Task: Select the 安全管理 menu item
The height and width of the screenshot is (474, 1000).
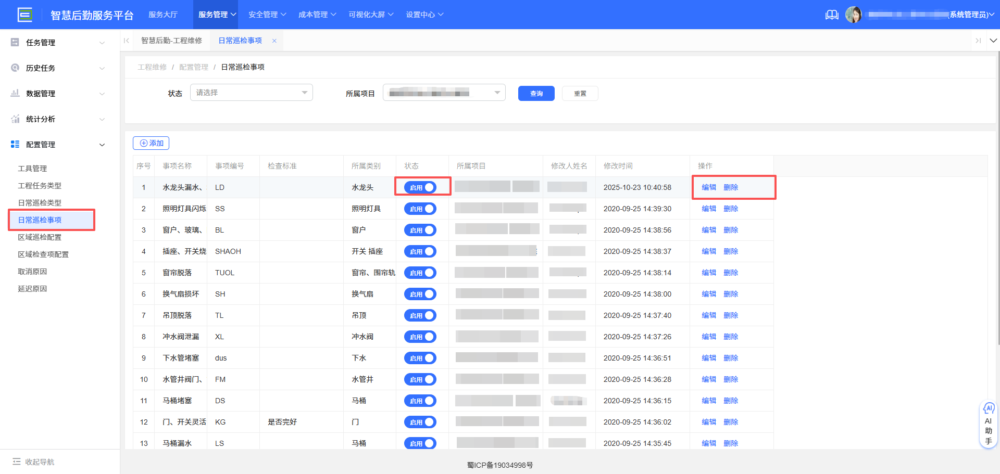Action: pyautogui.click(x=267, y=15)
